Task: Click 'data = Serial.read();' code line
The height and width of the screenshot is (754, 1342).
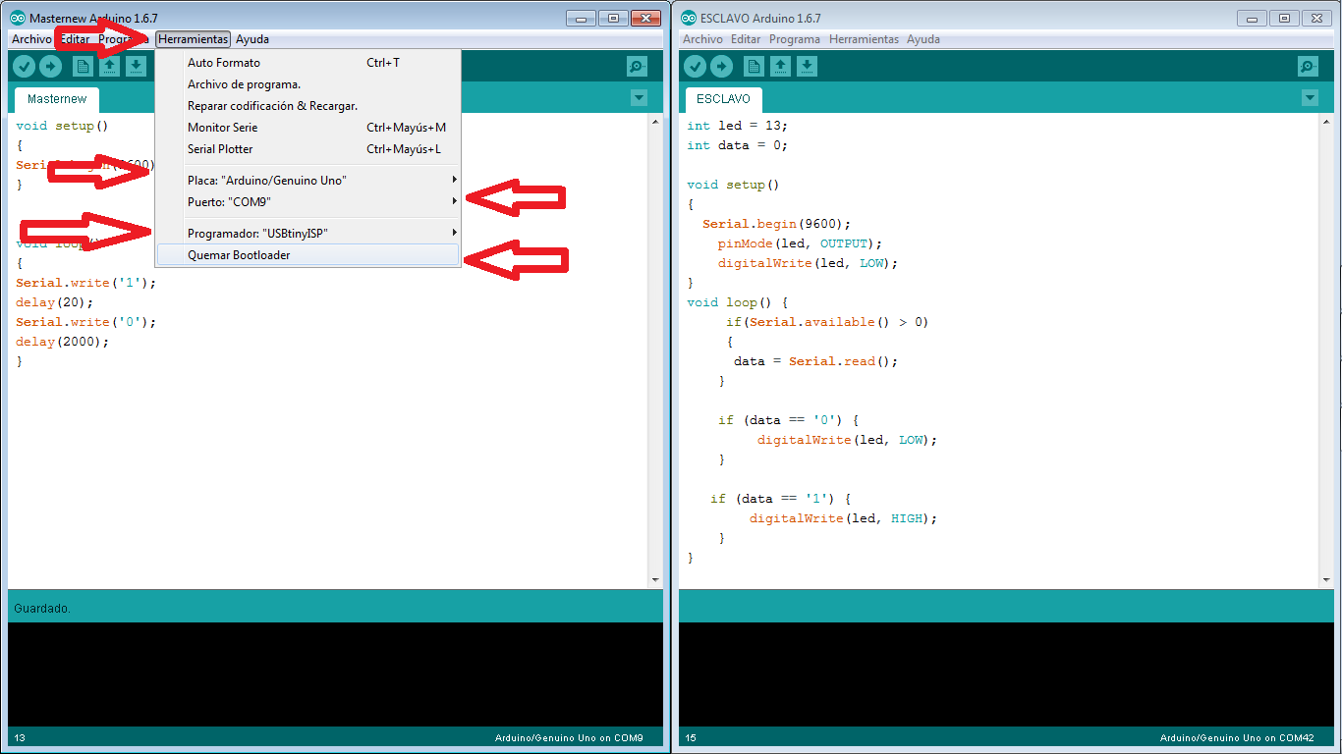Action: coord(816,361)
